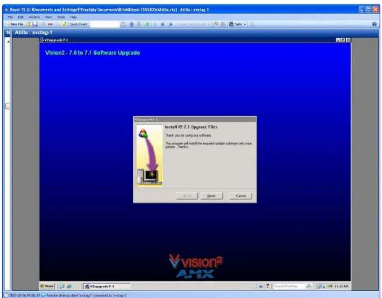Click the second quick launch icon
This screenshot has height=298, width=382.
pyautogui.click(x=69, y=286)
